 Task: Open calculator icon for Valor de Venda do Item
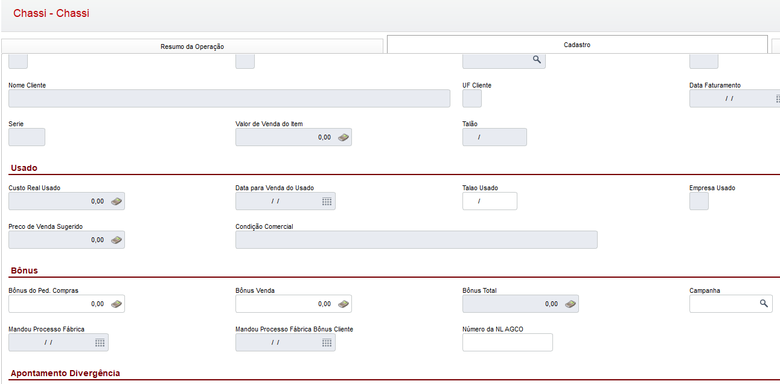pyautogui.click(x=344, y=137)
